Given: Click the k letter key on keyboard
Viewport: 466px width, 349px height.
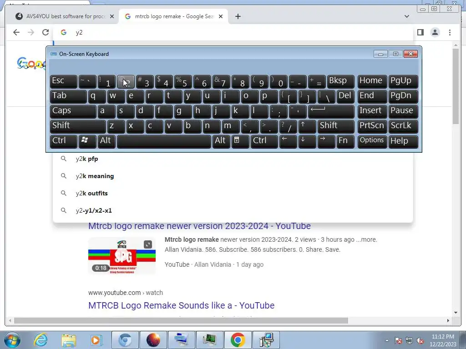Looking at the screenshot, I should (x=240, y=111).
